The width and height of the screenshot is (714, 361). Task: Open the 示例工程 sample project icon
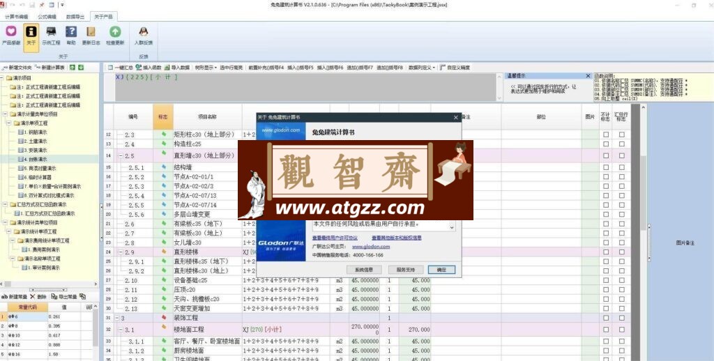(51, 31)
